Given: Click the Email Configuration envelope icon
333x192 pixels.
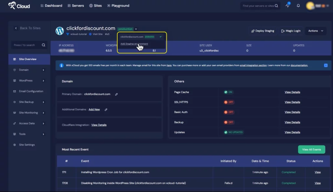Looking at the screenshot, I should (x=14, y=91).
